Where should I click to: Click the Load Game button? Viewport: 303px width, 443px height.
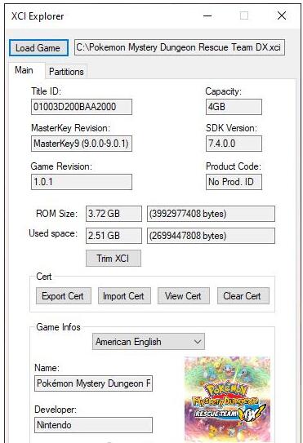(38, 48)
